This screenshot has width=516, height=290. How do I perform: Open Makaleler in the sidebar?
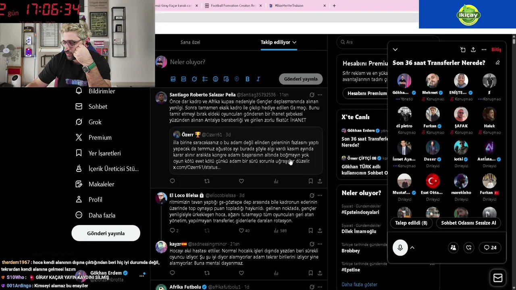pos(95,184)
